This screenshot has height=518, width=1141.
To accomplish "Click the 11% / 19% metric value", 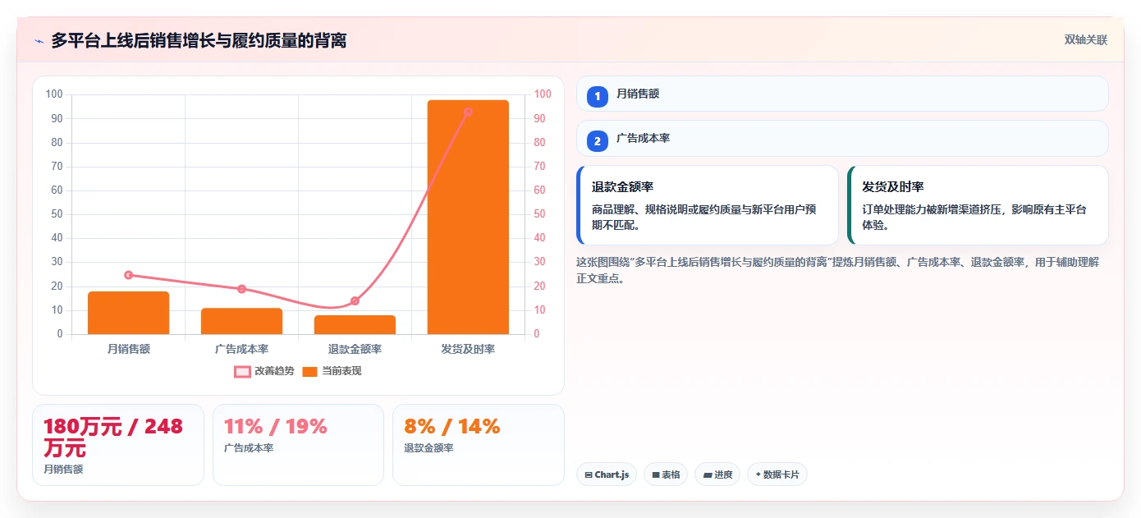I will point(276,427).
